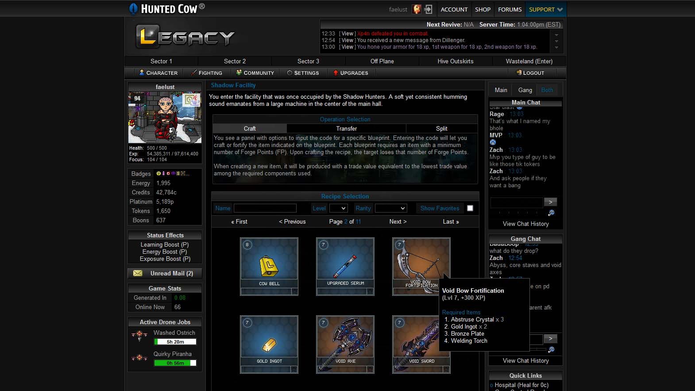695x391 pixels.
Task: Open the Level filter dropdown
Action: click(x=338, y=208)
